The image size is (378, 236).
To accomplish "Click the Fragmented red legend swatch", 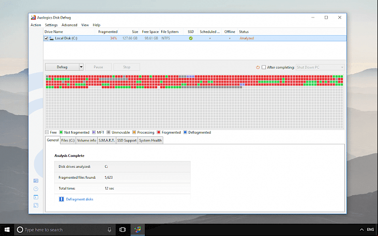I will (159, 132).
